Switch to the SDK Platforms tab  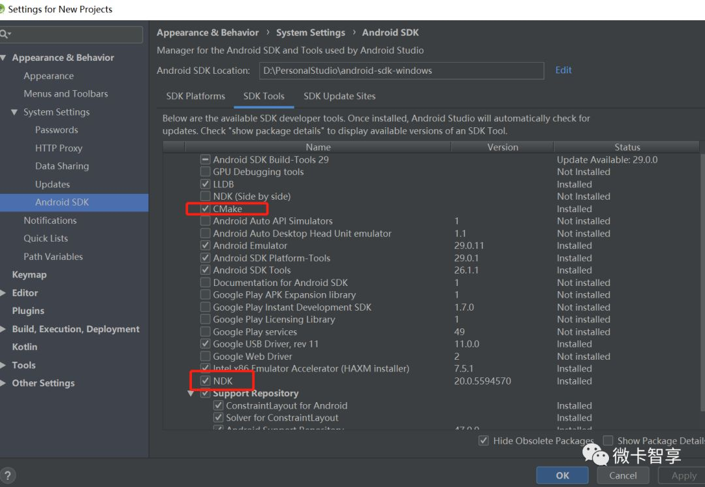point(196,96)
